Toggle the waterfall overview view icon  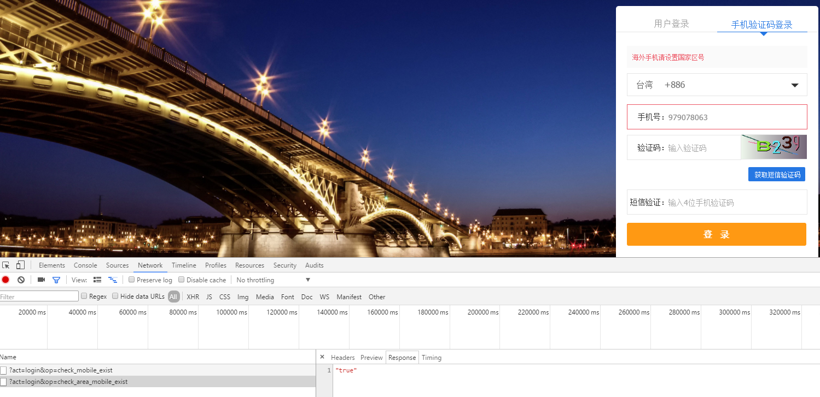pos(113,280)
